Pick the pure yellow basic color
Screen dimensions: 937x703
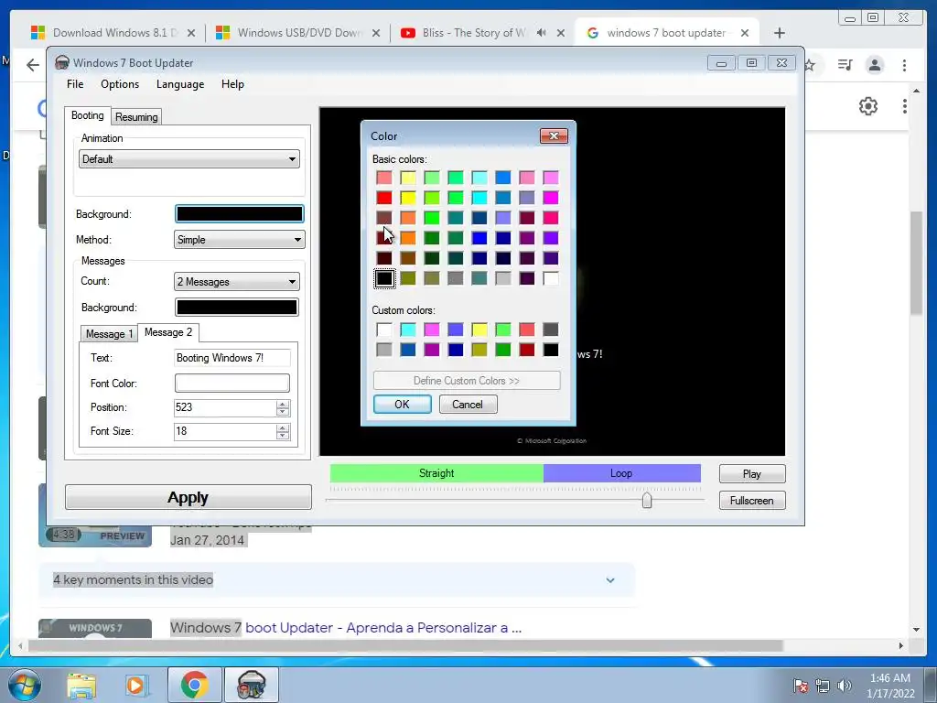(408, 198)
